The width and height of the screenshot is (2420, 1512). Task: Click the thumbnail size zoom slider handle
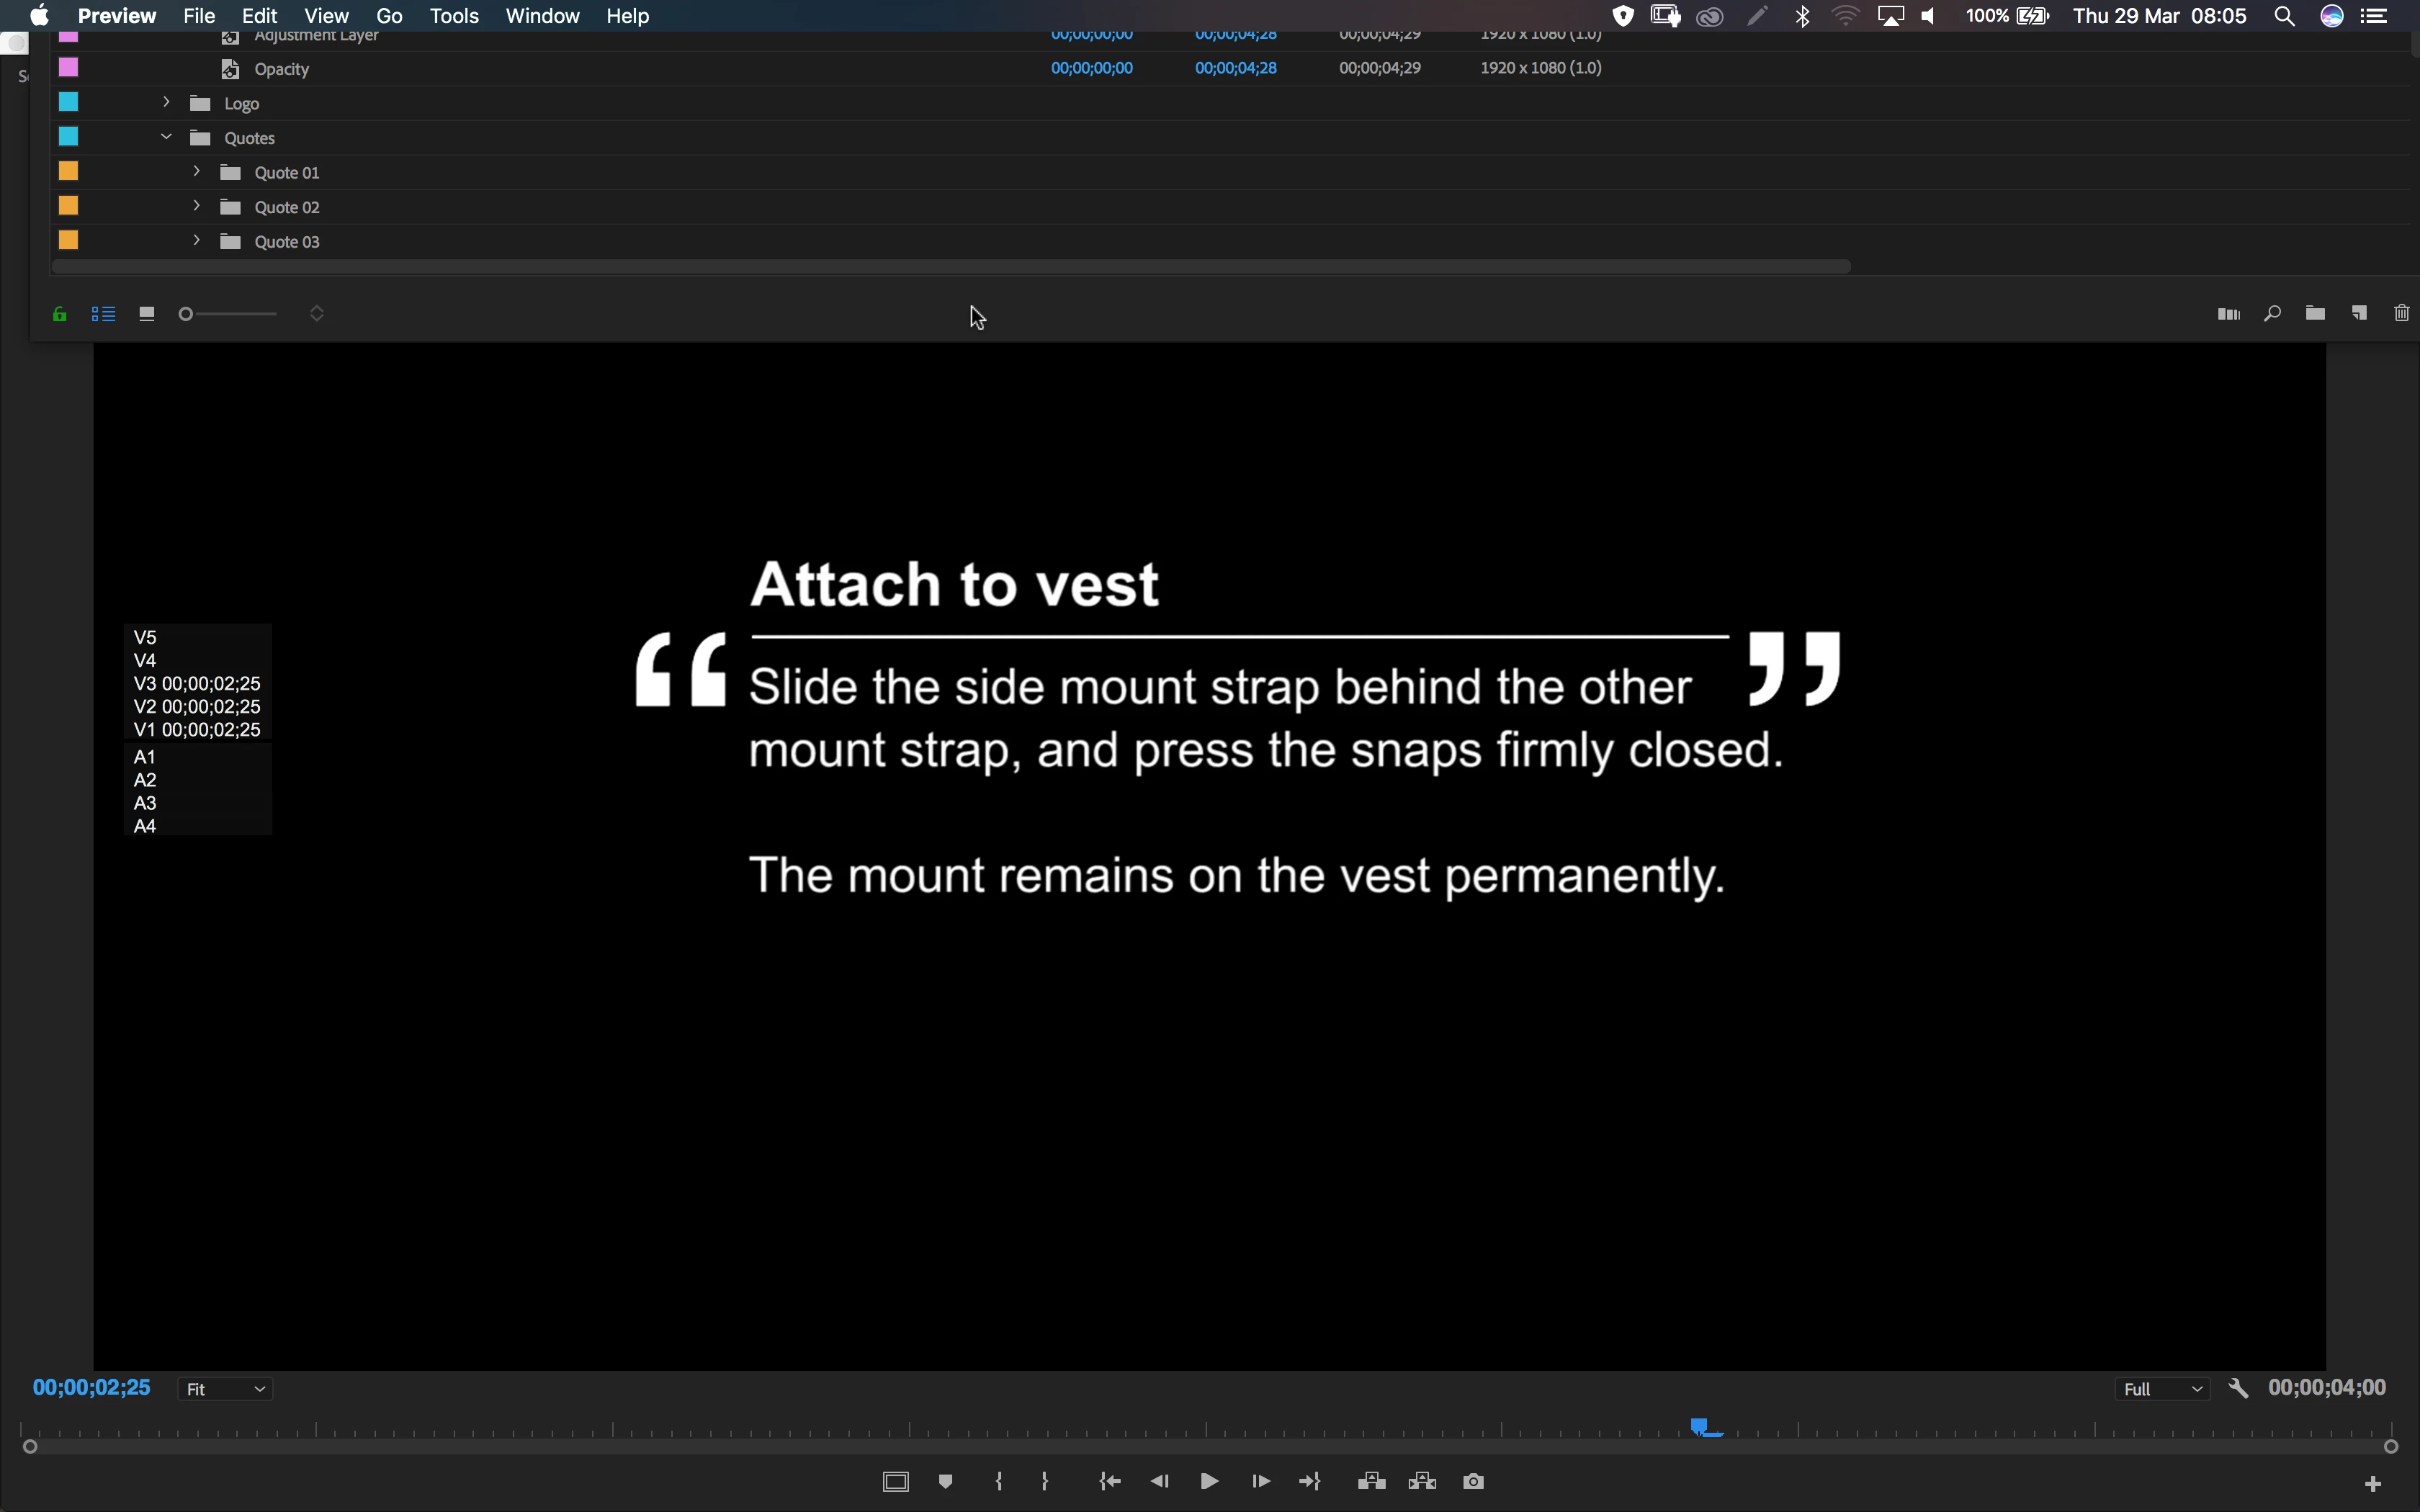pos(185,314)
